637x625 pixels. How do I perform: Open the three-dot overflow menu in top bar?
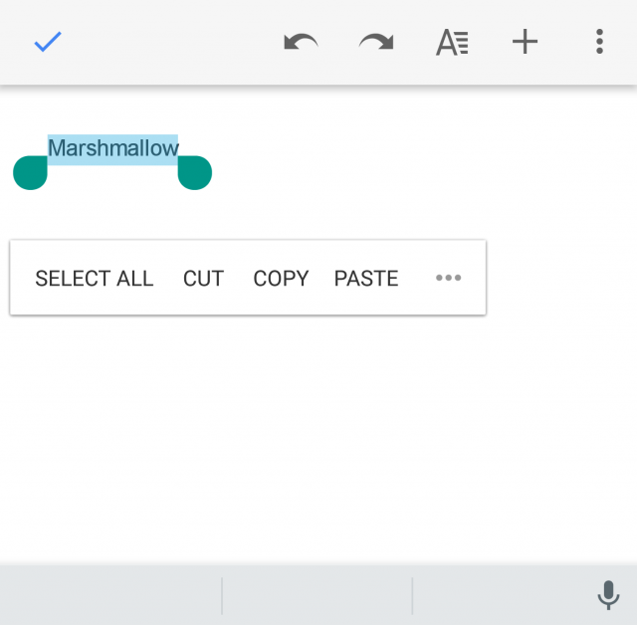(599, 42)
